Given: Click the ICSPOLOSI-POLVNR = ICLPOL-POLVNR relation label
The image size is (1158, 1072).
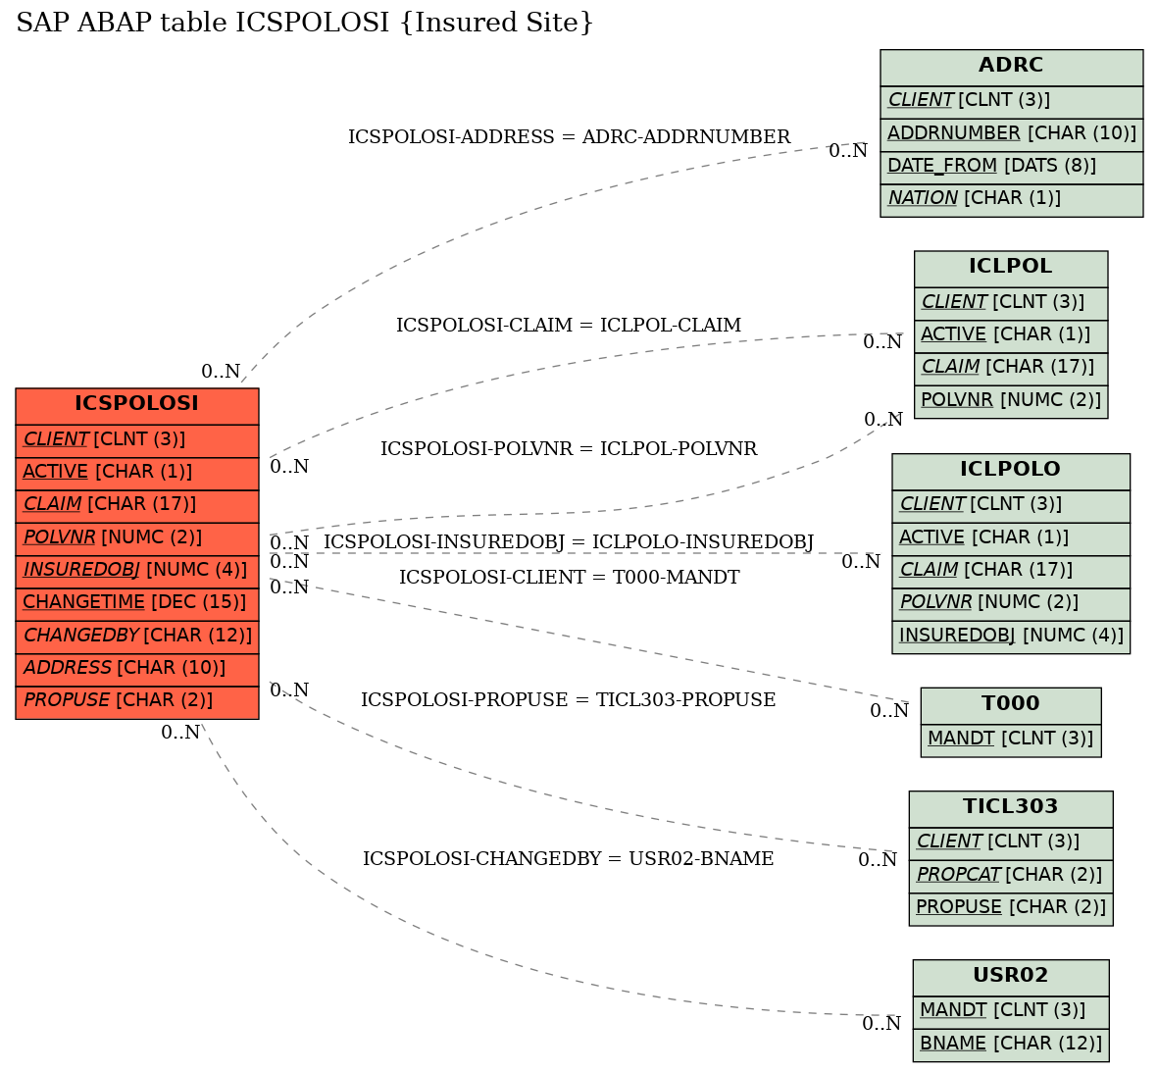Looking at the screenshot, I should pos(568,449).
